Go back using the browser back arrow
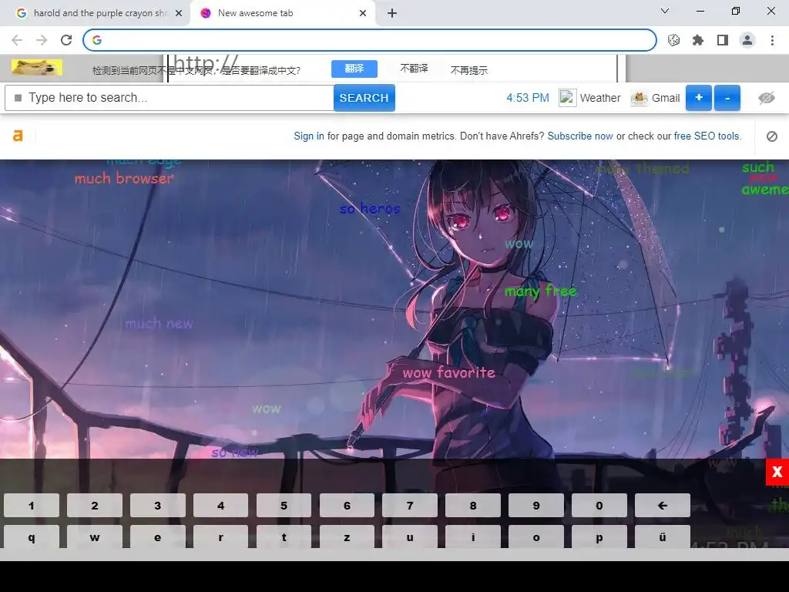The height and width of the screenshot is (592, 789). 17,40
